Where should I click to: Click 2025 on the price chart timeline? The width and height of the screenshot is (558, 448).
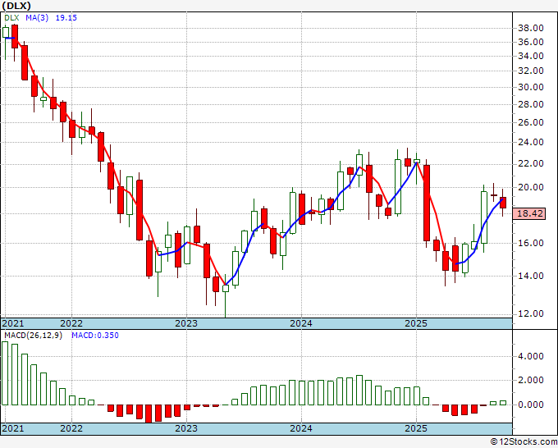tap(416, 323)
